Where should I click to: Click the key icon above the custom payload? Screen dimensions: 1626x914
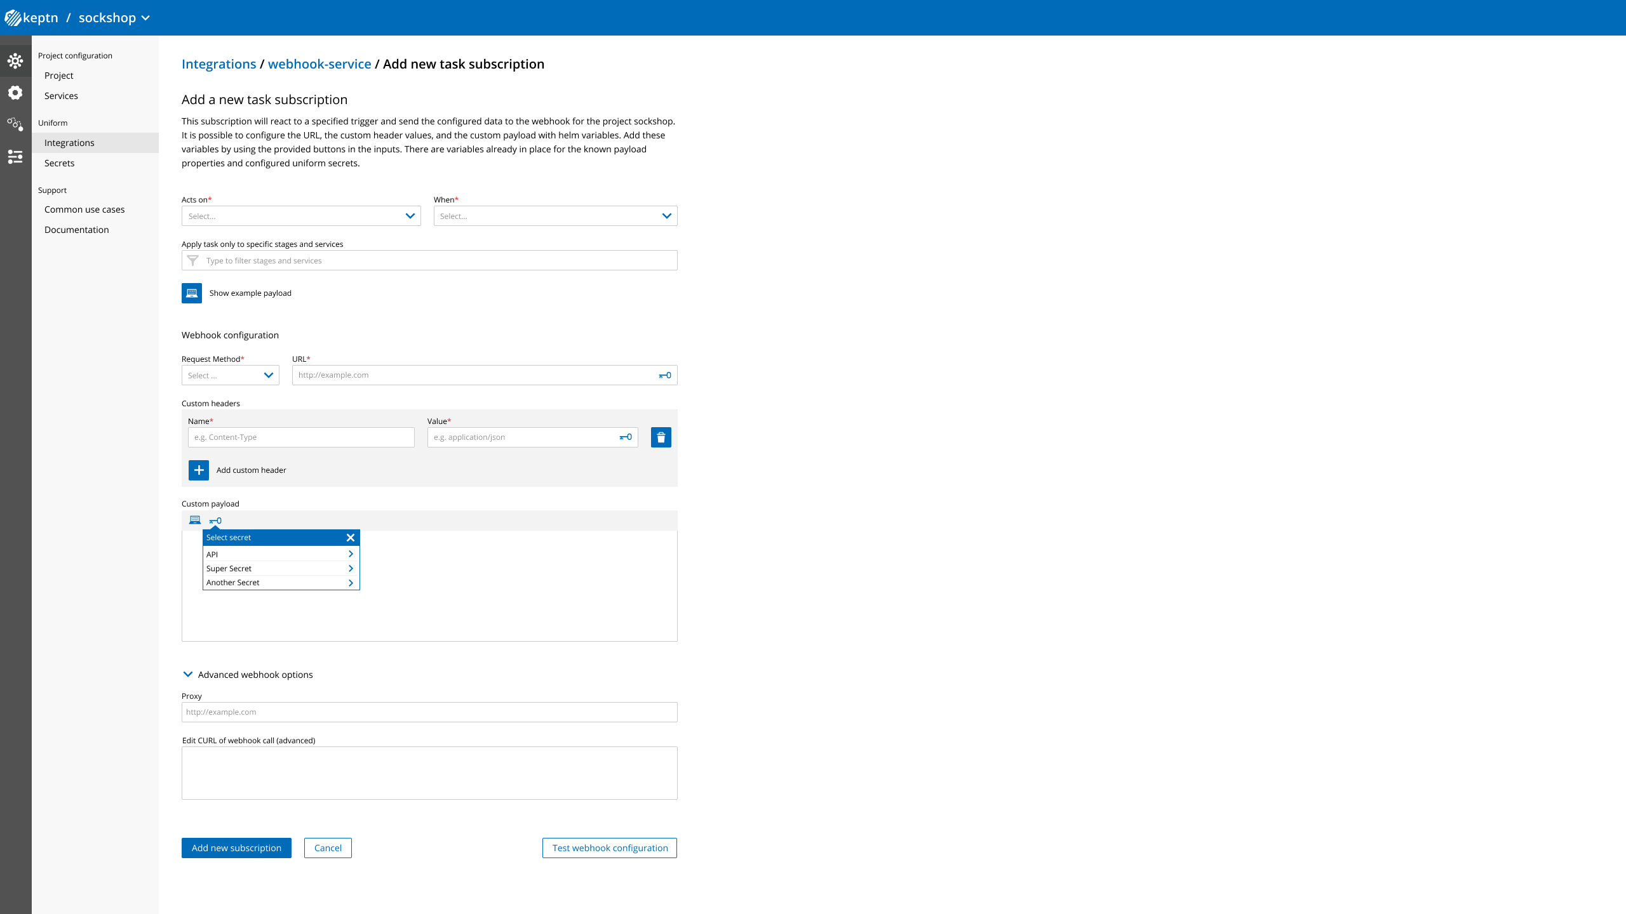click(215, 520)
